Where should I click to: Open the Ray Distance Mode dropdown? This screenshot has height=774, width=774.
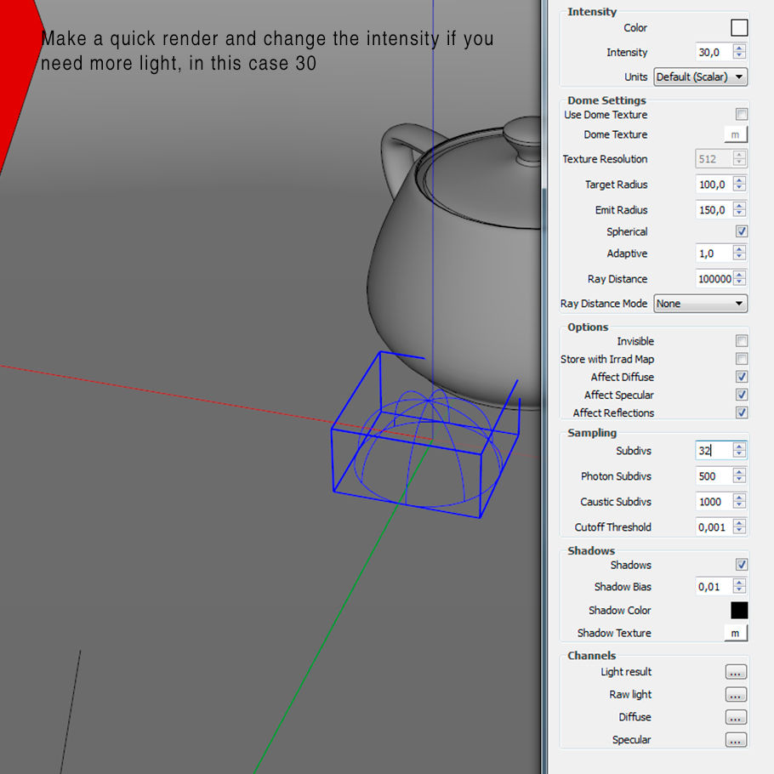[700, 304]
